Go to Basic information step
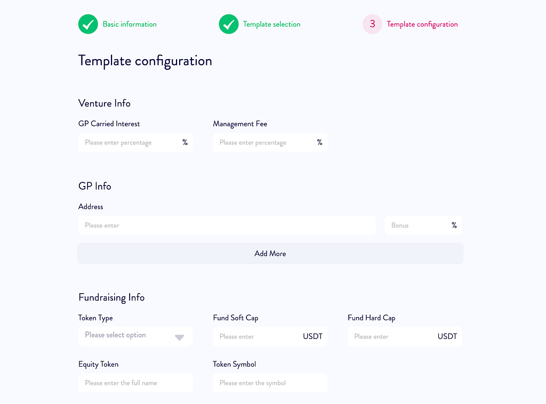This screenshot has width=546, height=404. pos(130,24)
